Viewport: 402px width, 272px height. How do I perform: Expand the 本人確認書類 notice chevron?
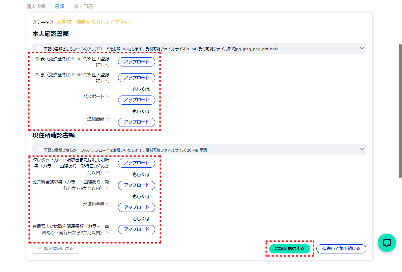click(362, 48)
